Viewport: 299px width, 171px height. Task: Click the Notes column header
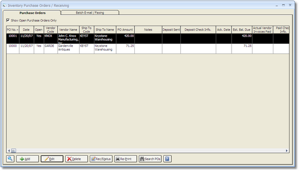click(148, 30)
